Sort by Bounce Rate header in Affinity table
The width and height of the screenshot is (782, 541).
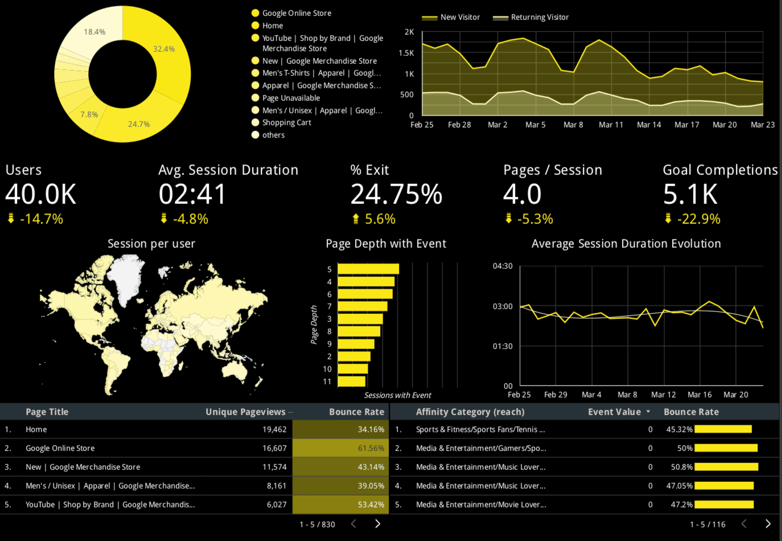[691, 412]
